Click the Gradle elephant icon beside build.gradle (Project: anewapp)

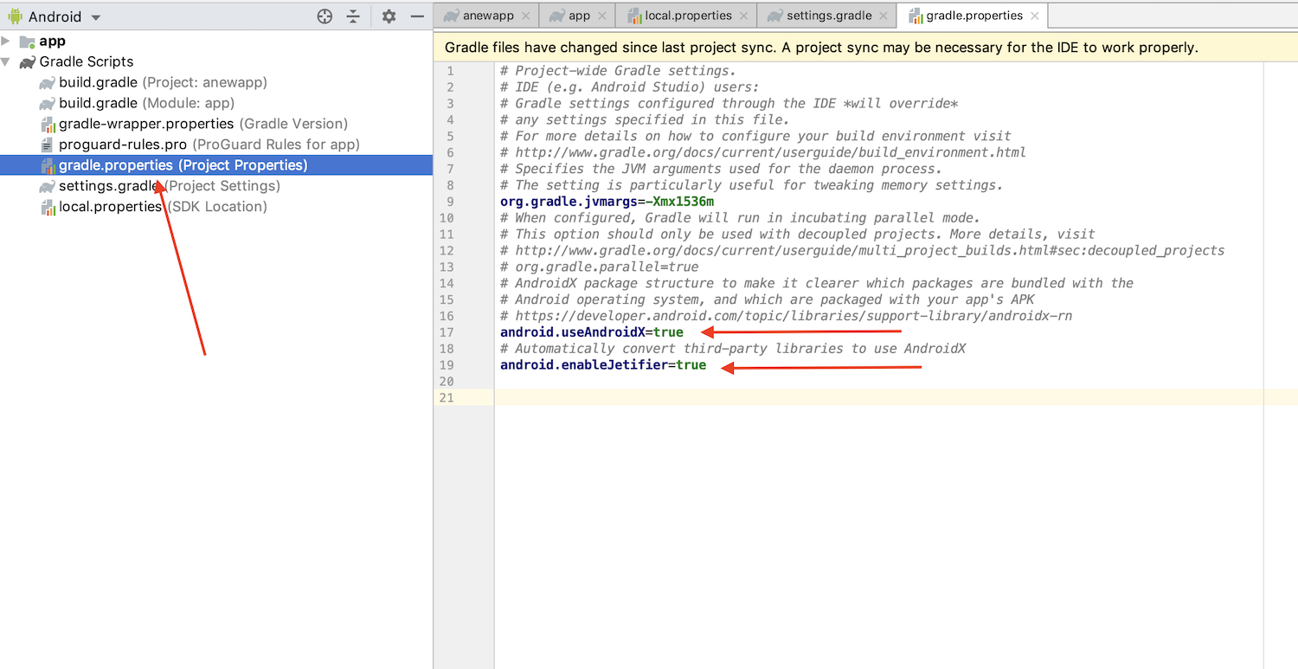point(47,83)
